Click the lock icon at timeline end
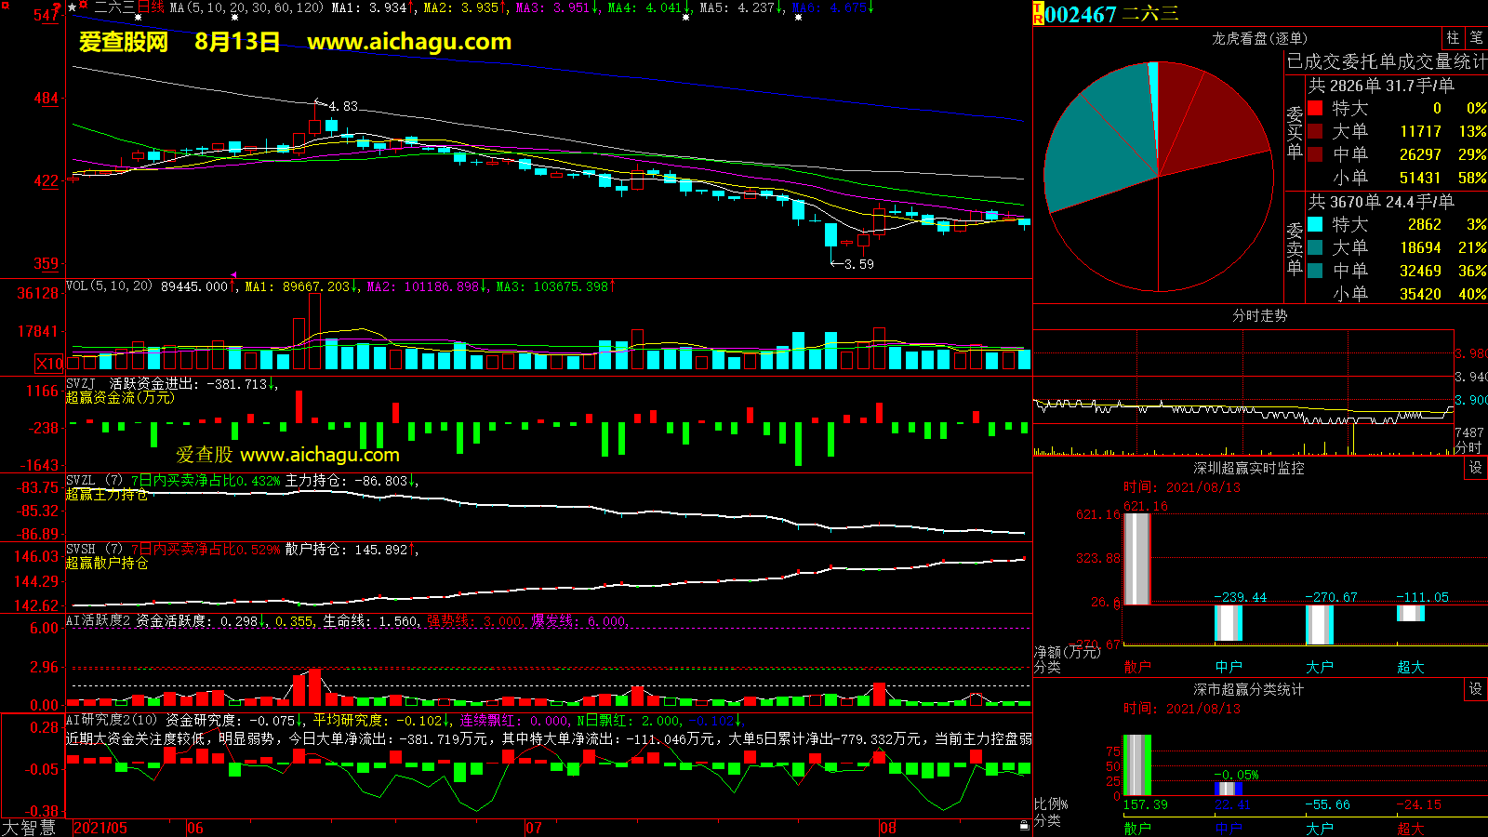1488x837 pixels. point(1024,825)
